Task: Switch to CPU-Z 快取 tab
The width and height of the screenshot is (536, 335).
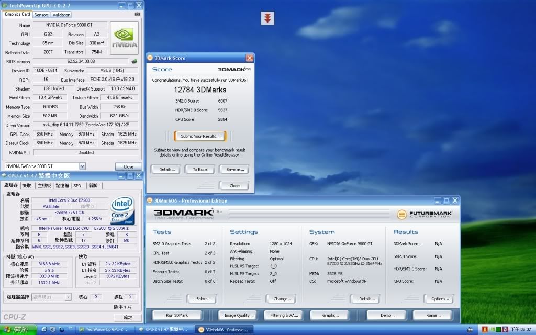Action: [27, 186]
